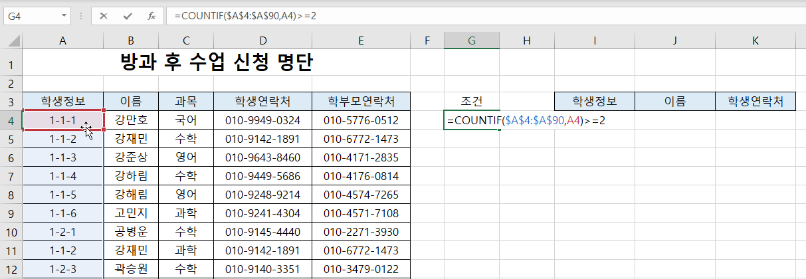Click the 학생연락처 header in column D
Viewport: 806px width, 279px height.
262,102
